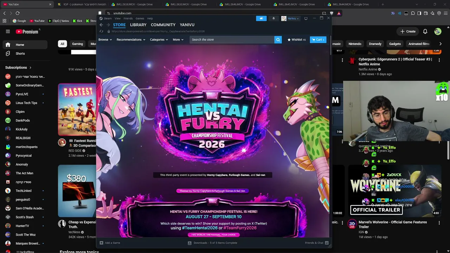
Task: Open Brave Wallet icon
Action: [426, 13]
